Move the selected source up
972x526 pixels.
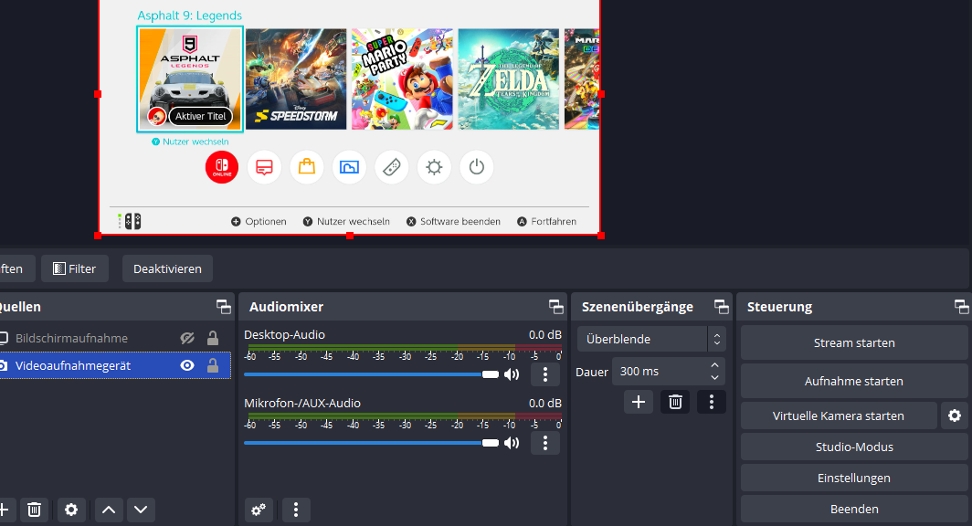109,510
